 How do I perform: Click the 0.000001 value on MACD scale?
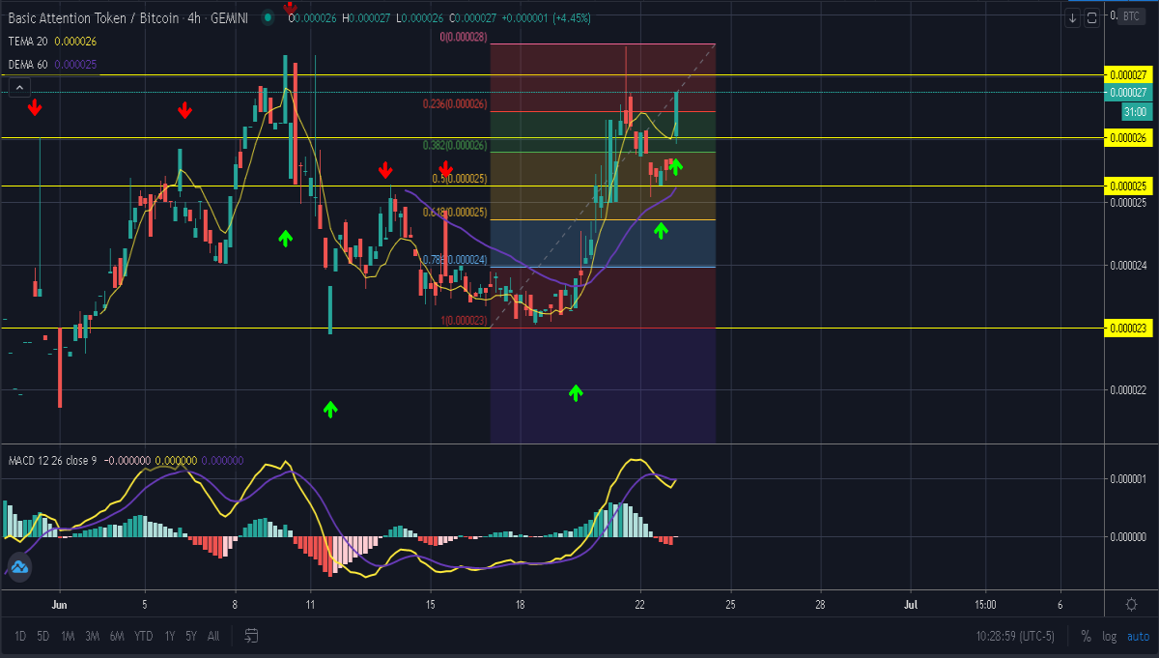point(1127,479)
